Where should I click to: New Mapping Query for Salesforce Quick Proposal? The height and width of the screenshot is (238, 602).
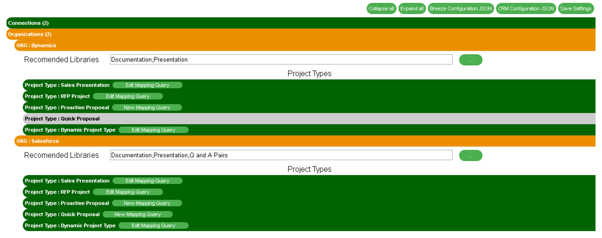tap(138, 214)
